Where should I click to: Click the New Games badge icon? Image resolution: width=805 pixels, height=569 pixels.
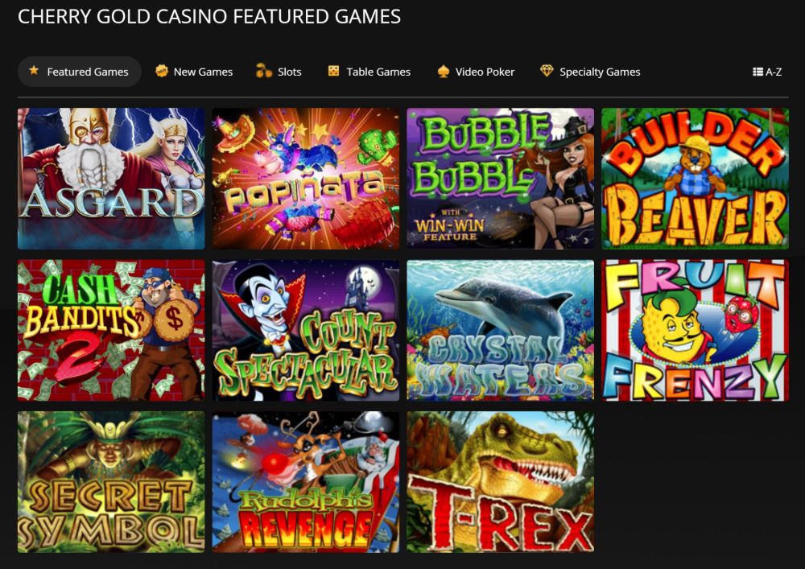point(162,71)
